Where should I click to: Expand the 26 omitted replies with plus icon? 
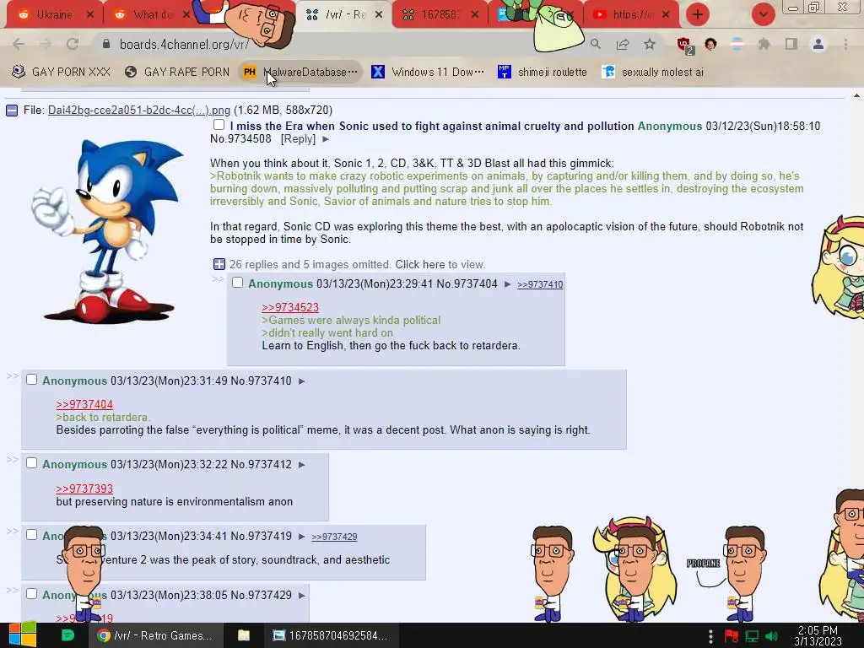(219, 264)
